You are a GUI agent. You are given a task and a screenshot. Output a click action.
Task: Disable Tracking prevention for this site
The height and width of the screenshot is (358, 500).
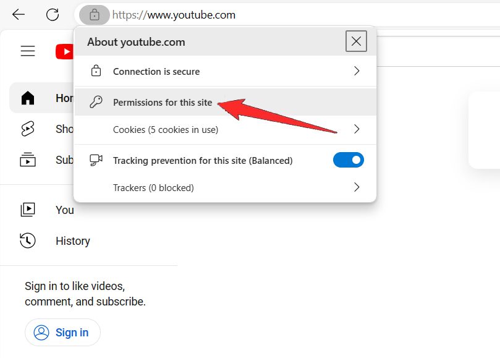[x=348, y=160]
